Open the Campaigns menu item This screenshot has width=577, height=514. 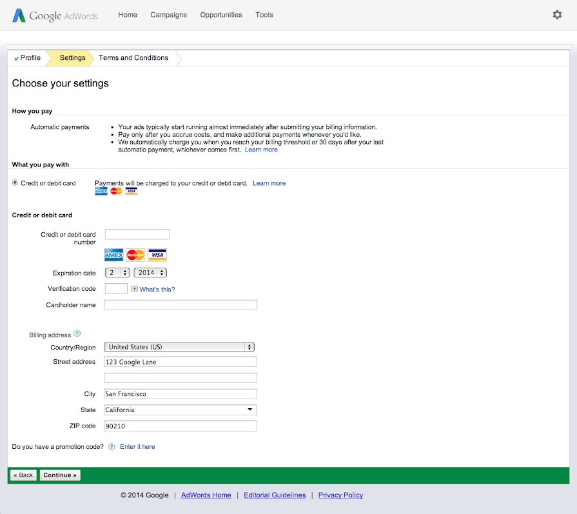coord(168,15)
